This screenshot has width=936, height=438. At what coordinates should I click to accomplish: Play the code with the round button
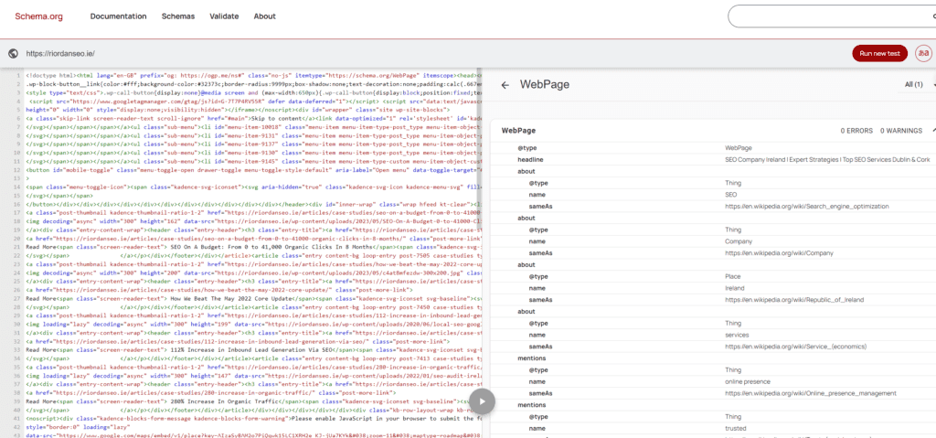[483, 401]
